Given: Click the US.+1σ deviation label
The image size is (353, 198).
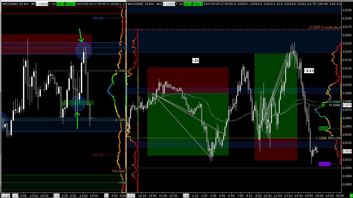Looking at the screenshot, I should point(98,18).
